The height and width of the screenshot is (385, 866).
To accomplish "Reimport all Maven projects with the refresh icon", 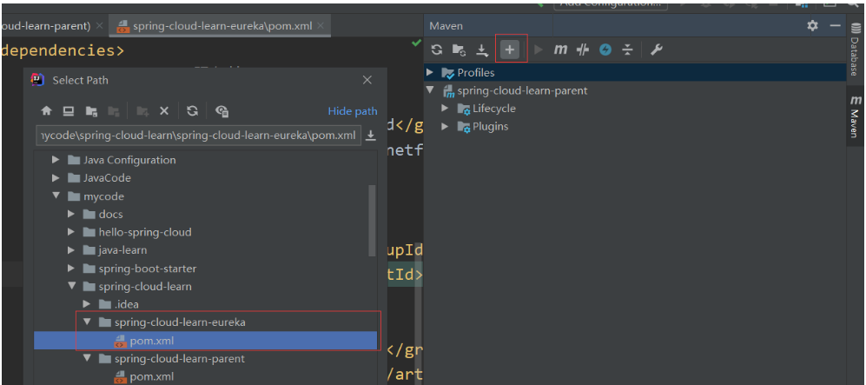I will (437, 50).
